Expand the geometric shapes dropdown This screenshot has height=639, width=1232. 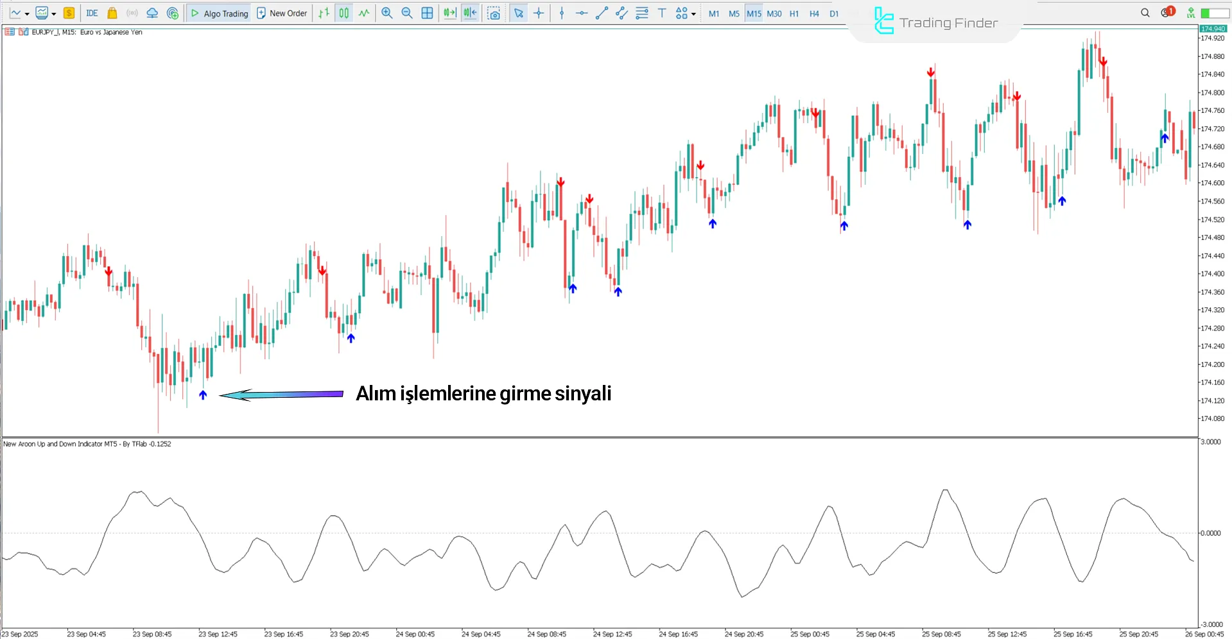694,13
